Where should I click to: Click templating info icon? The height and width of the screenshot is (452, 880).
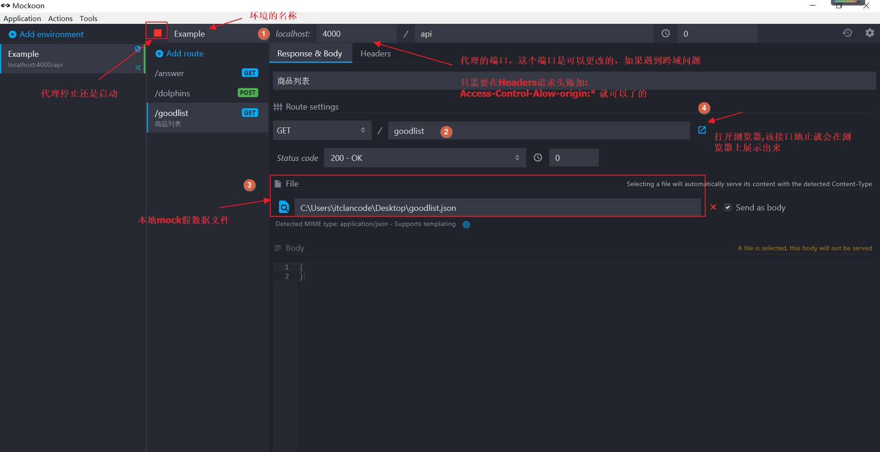point(466,225)
